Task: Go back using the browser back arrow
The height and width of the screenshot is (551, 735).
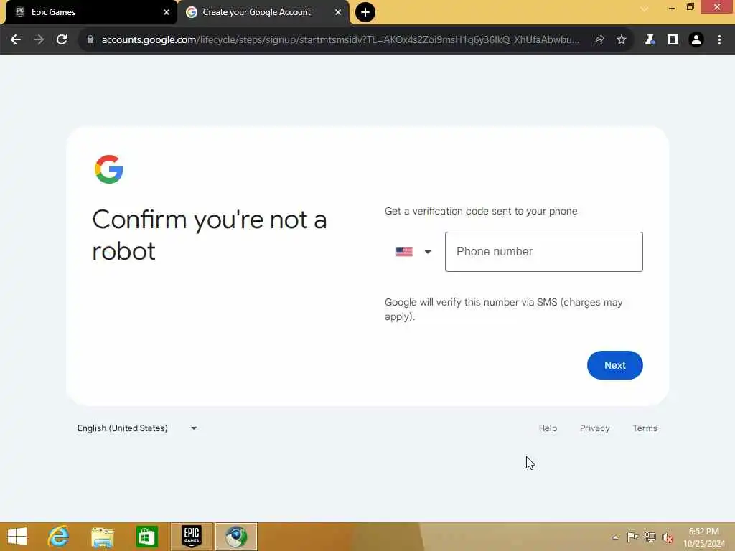Action: pyautogui.click(x=16, y=40)
